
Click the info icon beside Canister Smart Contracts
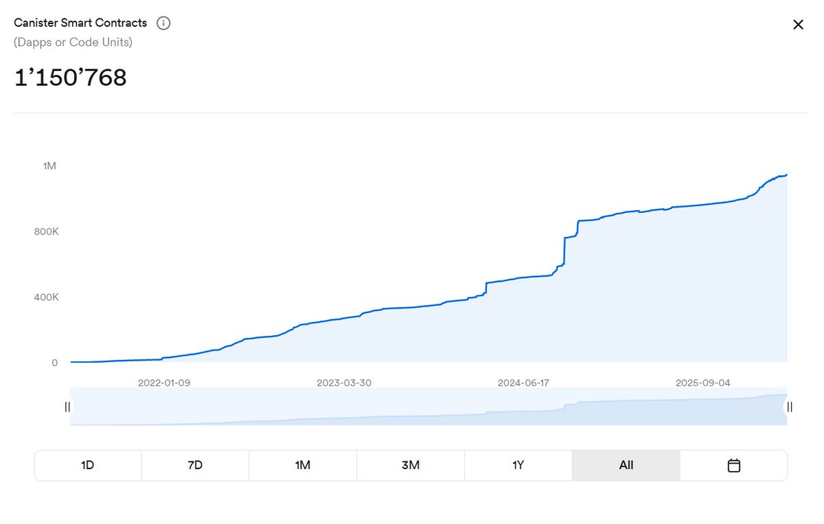[x=163, y=23]
